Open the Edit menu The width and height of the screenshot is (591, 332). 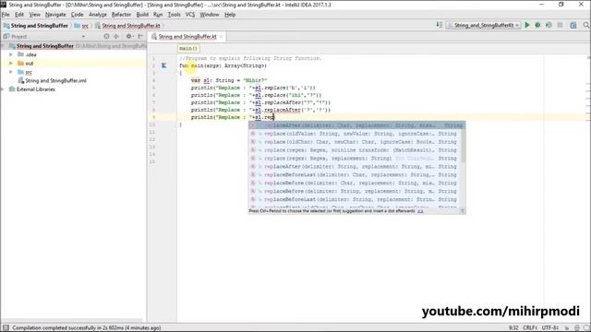(x=19, y=15)
